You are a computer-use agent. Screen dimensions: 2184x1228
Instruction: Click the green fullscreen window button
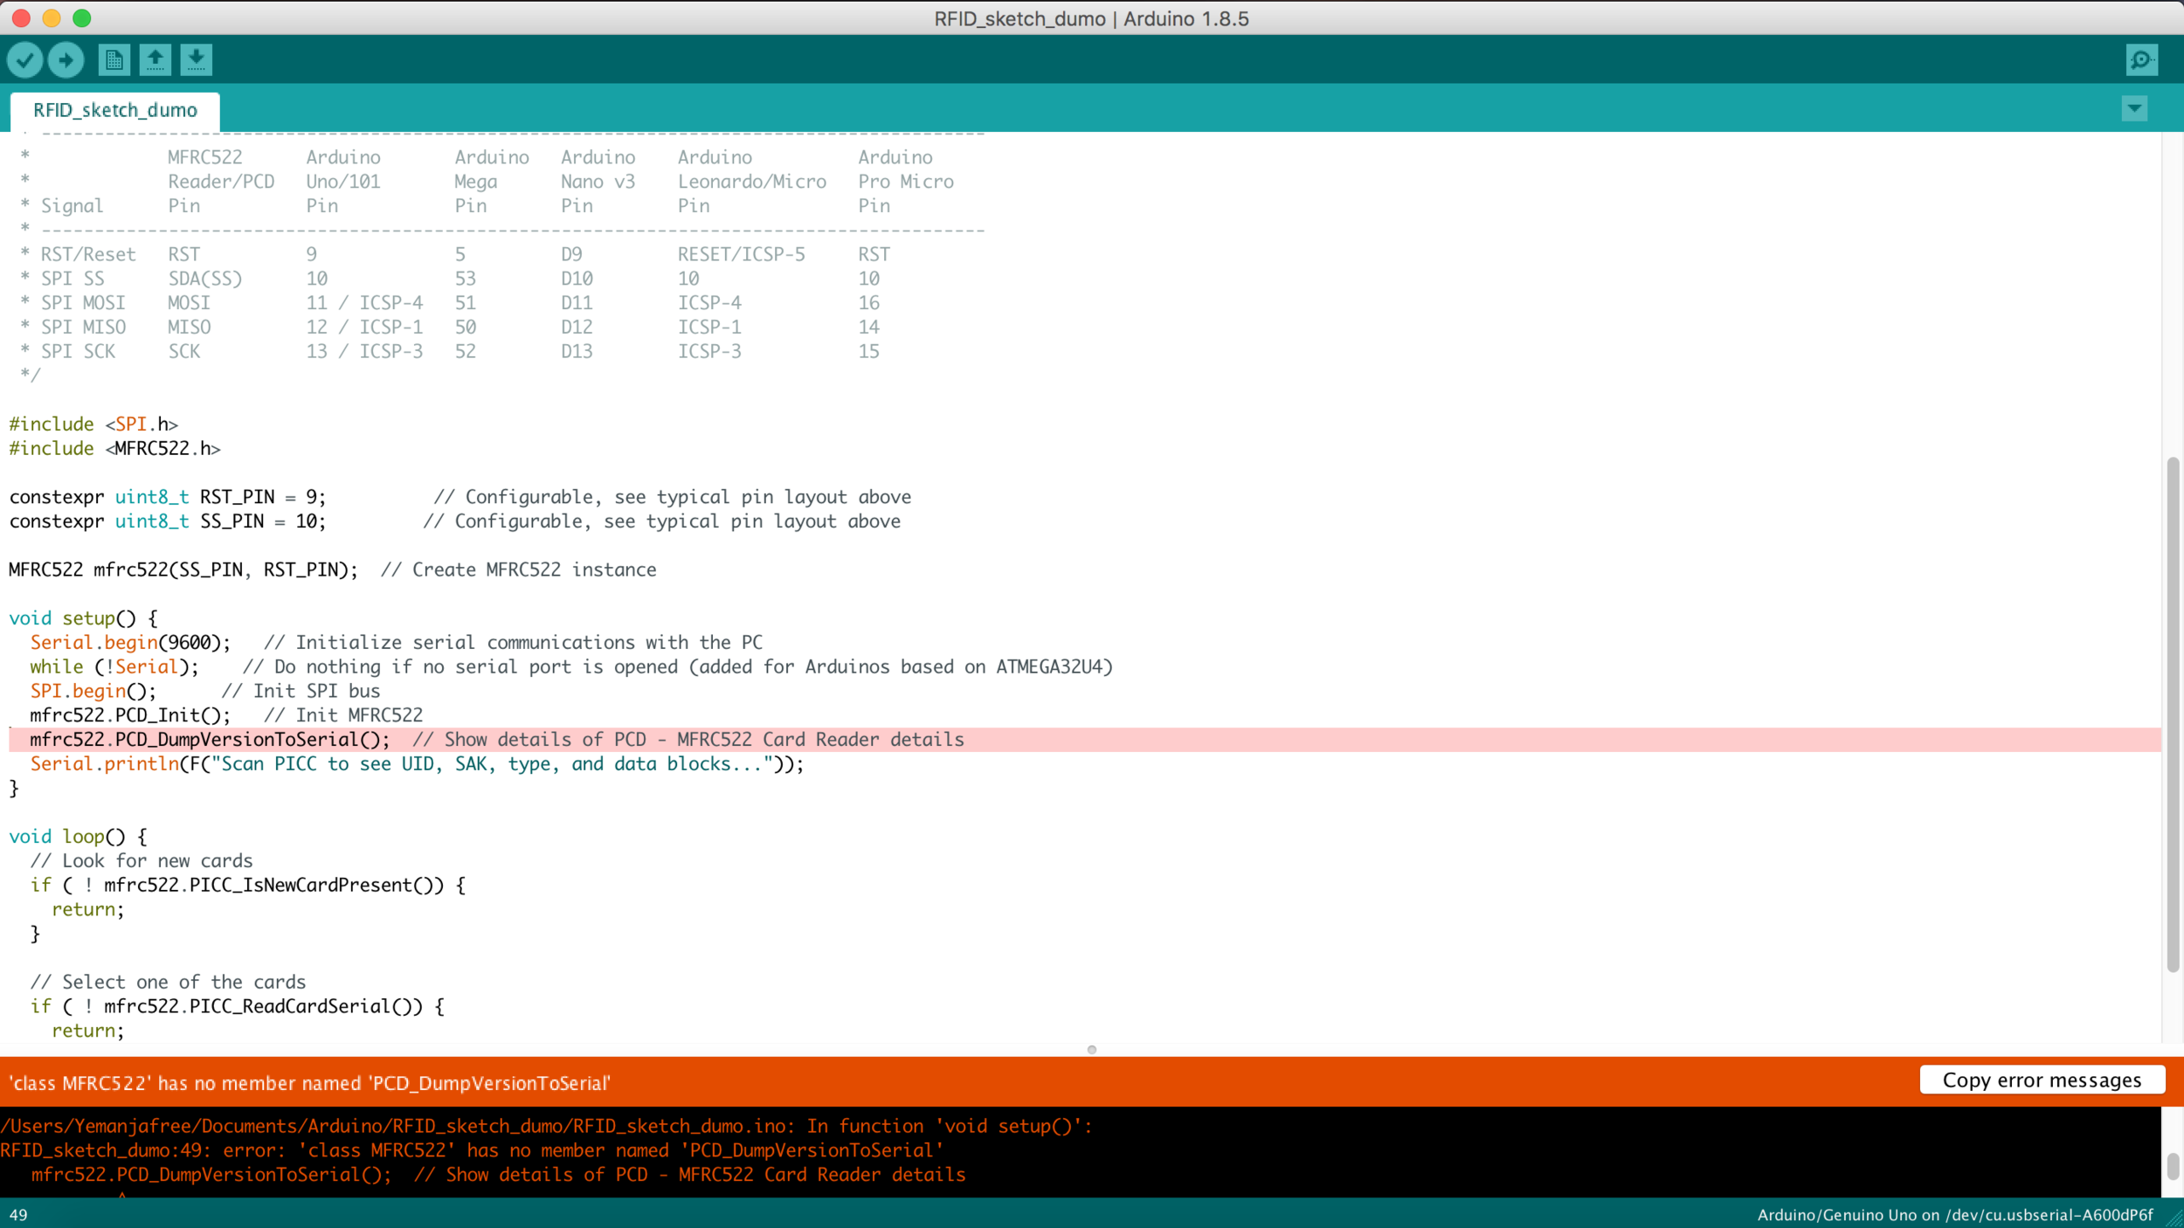coord(81,18)
